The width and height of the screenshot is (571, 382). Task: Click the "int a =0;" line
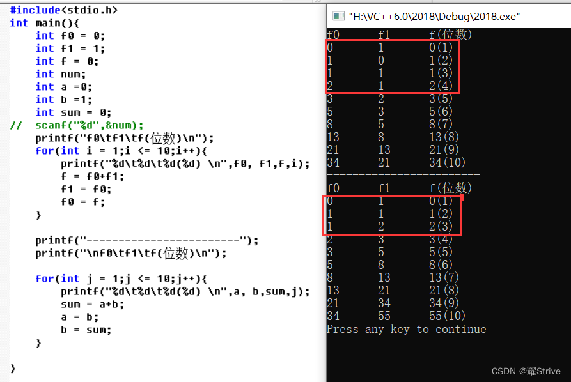[x=64, y=87]
